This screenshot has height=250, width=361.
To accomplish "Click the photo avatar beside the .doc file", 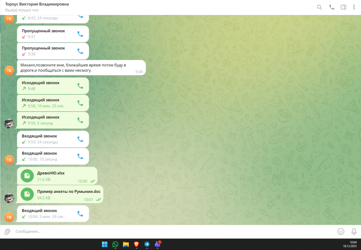I will [9, 198].
